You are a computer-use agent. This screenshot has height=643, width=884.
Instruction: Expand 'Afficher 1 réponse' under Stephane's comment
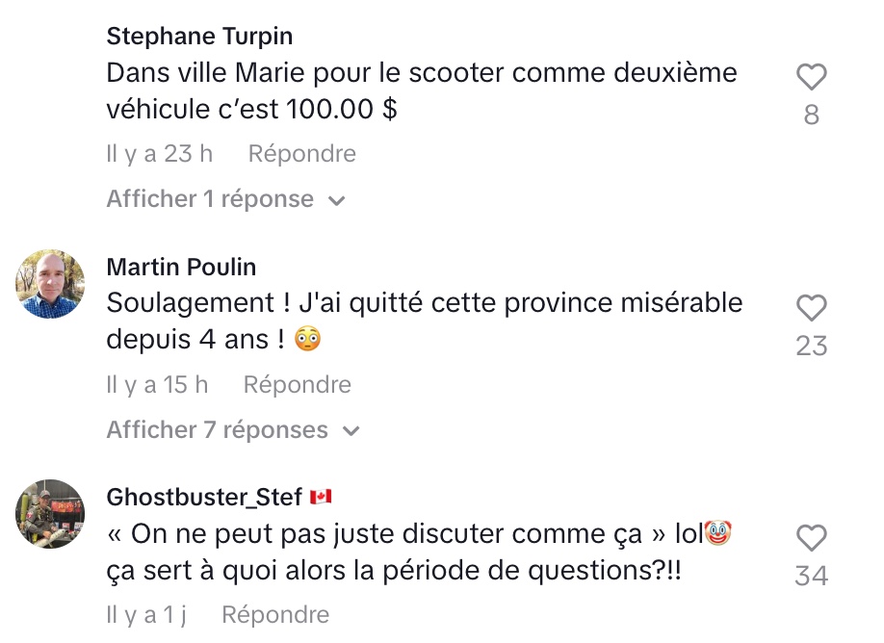(x=225, y=199)
